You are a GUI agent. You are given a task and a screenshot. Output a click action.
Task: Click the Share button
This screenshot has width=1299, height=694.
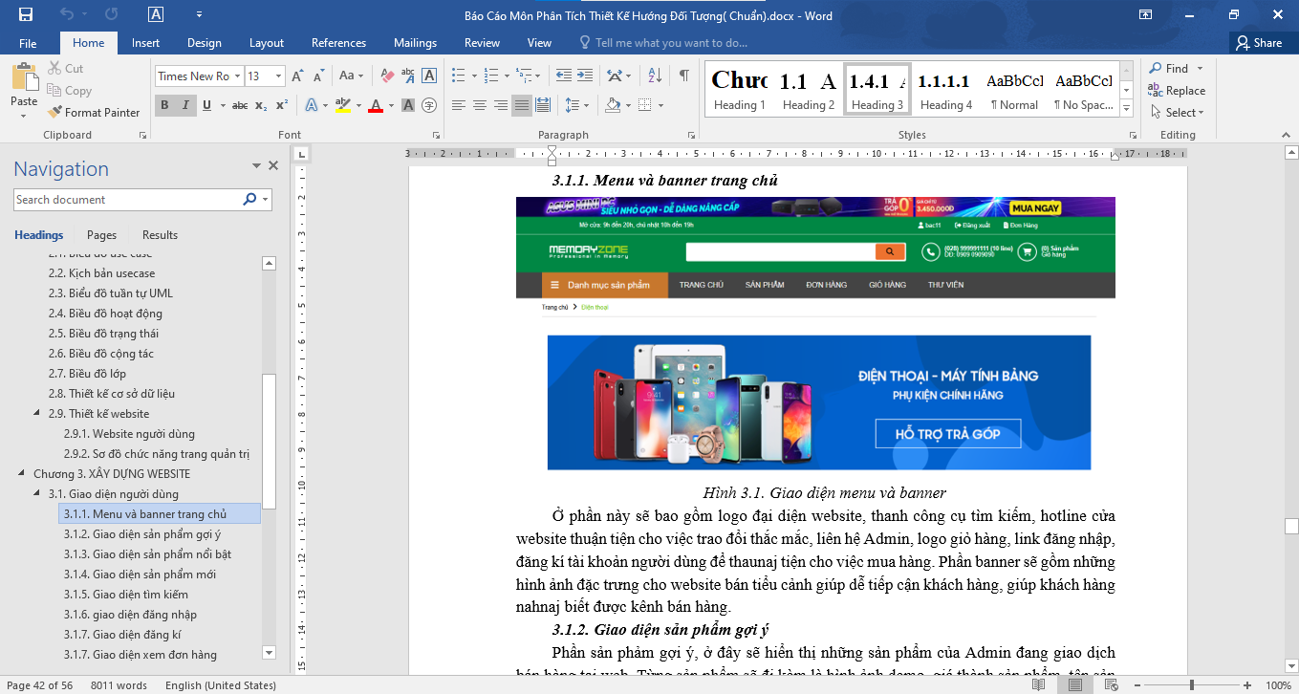pyautogui.click(x=1258, y=43)
